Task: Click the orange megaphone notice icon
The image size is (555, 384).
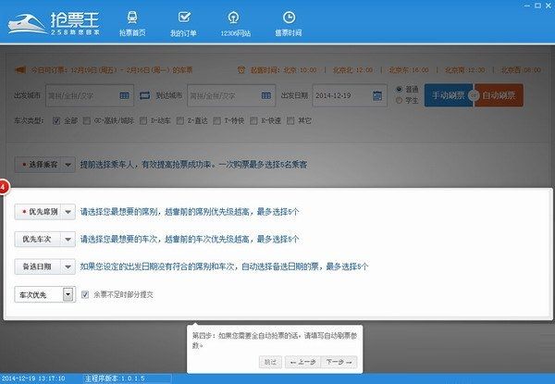Action: (20, 69)
